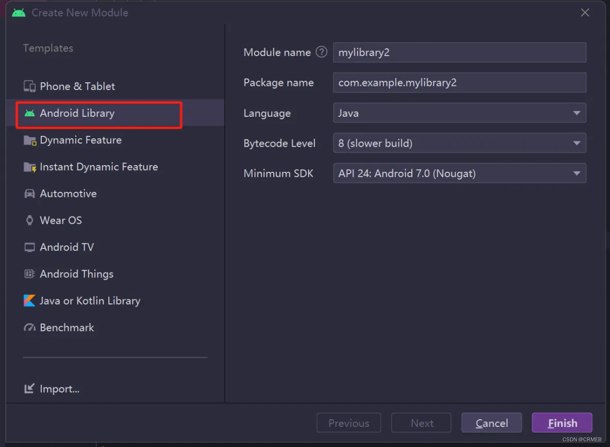Click the Package name label
610x447 pixels.
(x=279, y=82)
